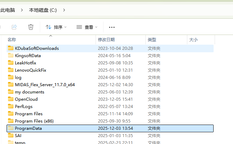Image resolution: width=233 pixels, height=144 pixels.
Task: Click the Share icon in toolbar
Action: click(14, 27)
